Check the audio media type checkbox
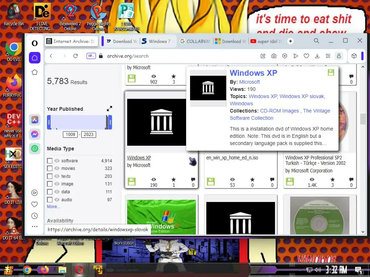The height and width of the screenshot is (277, 370). (50, 200)
